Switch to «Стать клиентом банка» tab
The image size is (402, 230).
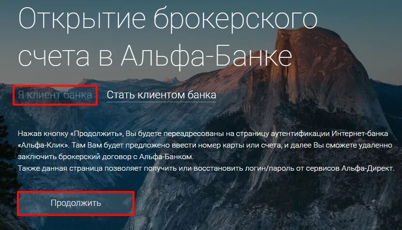[161, 95]
